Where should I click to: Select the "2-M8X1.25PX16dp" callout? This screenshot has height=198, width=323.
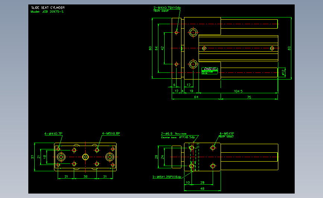click(167, 177)
